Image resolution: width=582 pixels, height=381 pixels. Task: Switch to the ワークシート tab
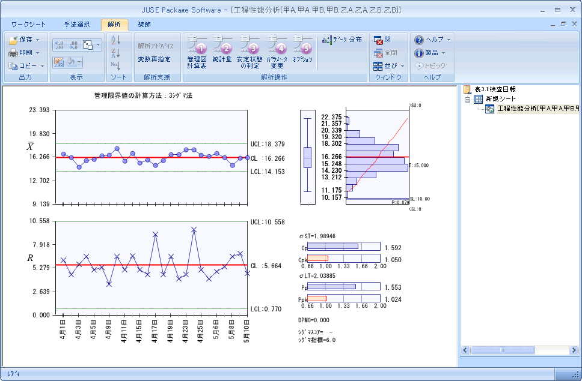tap(28, 25)
